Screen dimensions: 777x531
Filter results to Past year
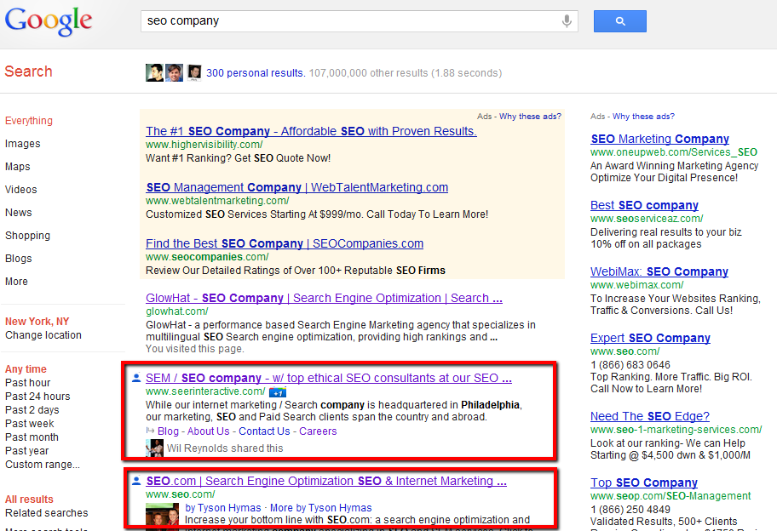pos(26,451)
